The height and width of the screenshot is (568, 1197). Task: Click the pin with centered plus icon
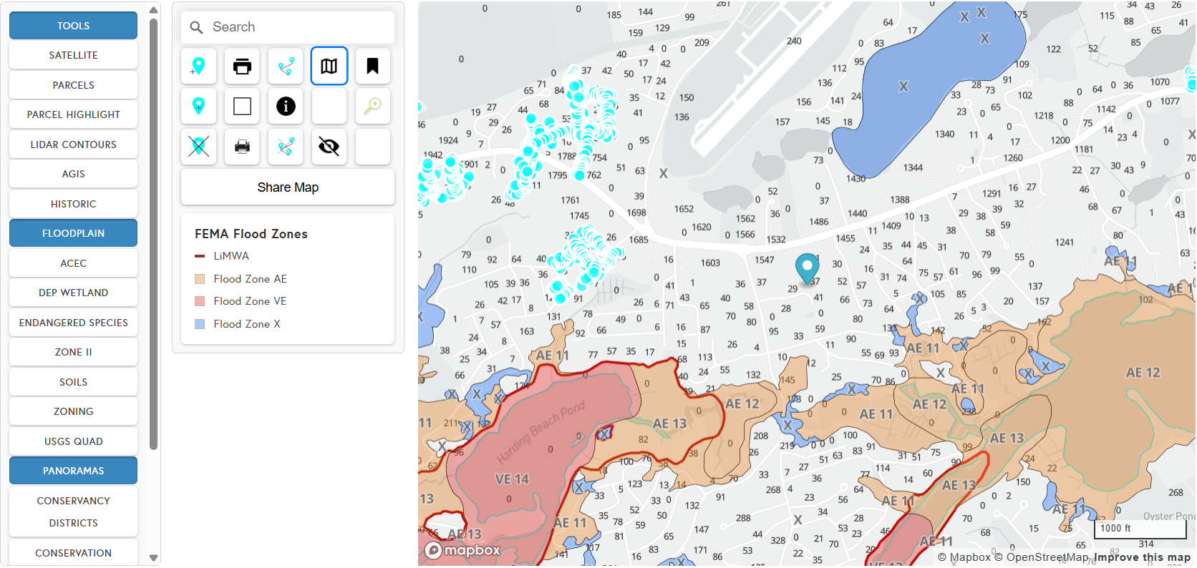tap(198, 106)
